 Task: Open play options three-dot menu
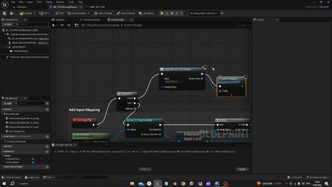(182, 14)
